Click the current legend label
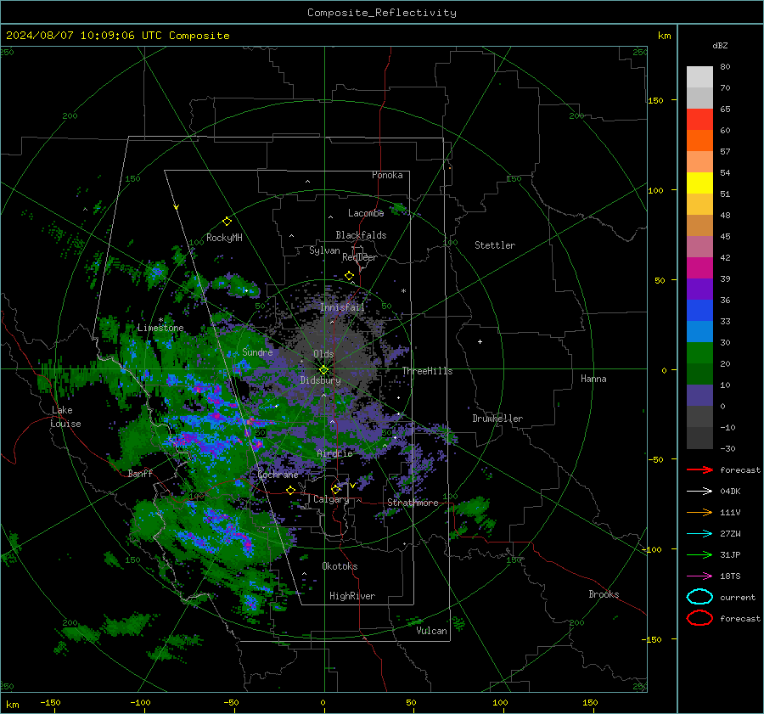764x714 pixels. [738, 598]
